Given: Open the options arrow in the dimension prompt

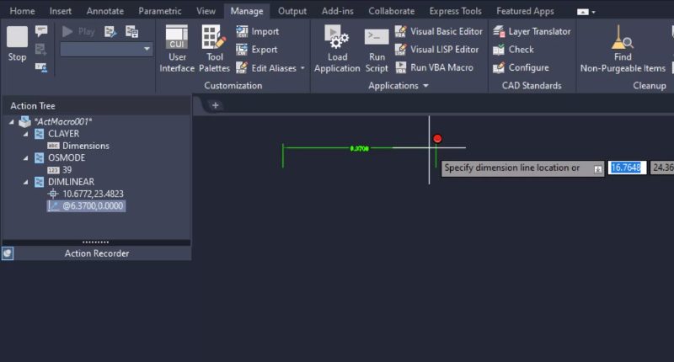Looking at the screenshot, I should coord(598,168).
